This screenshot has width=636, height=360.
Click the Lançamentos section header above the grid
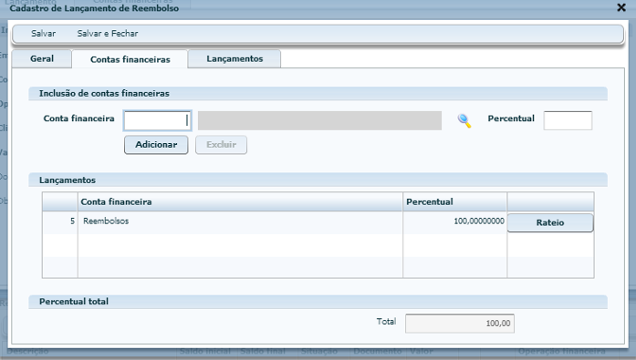[x=318, y=180]
